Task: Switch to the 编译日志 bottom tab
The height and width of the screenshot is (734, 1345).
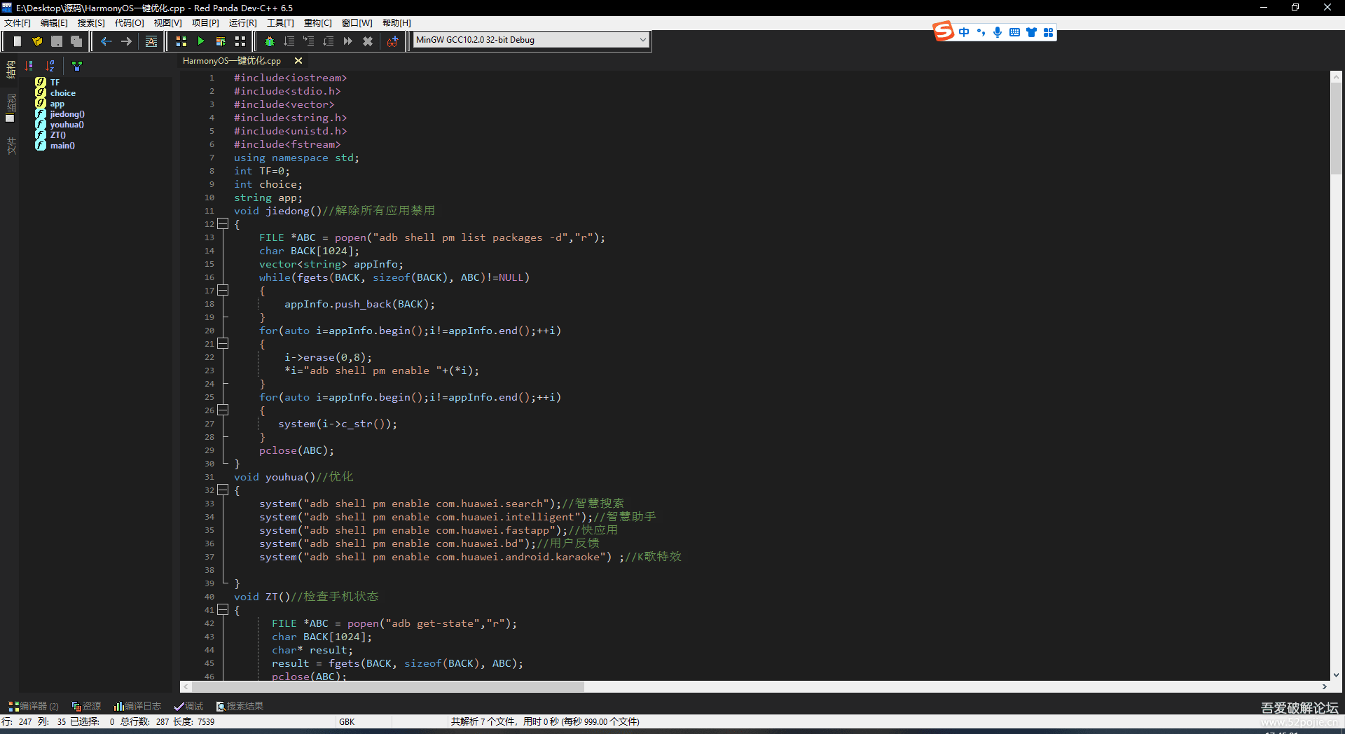Action: [137, 706]
